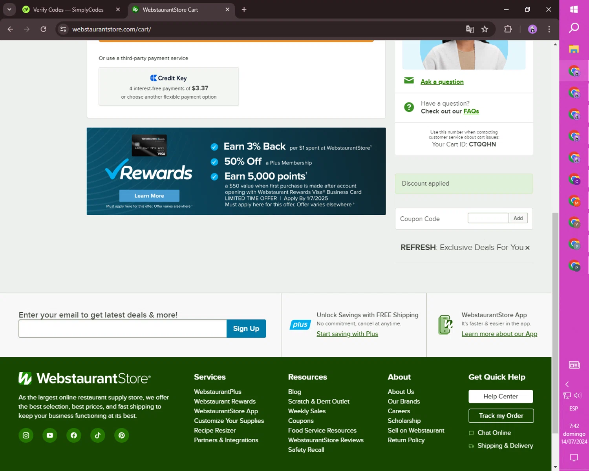Open the tab search dropdown arrow

[9, 9]
